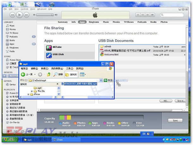Image resolution: width=193 pixels, height=145 pixels.
Task: Open the iTunes File menu
Action: pyautogui.click(x=5, y=9)
